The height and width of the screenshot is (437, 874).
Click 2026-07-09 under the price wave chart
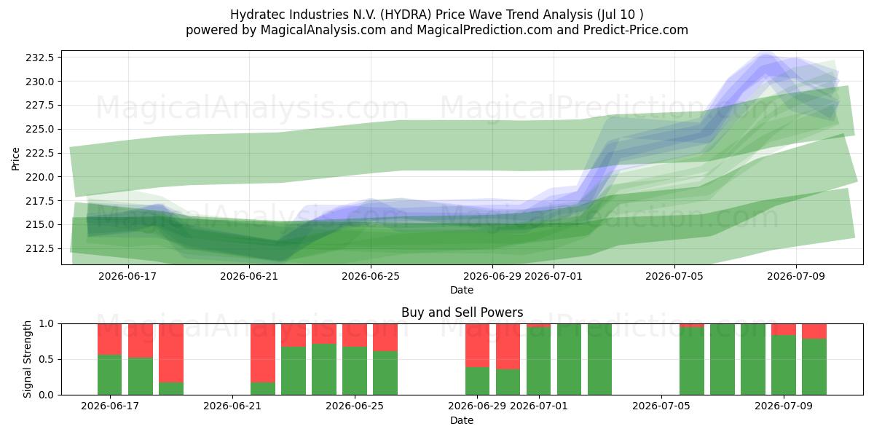[796, 276]
